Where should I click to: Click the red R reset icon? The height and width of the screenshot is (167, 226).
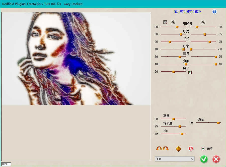coord(191,149)
